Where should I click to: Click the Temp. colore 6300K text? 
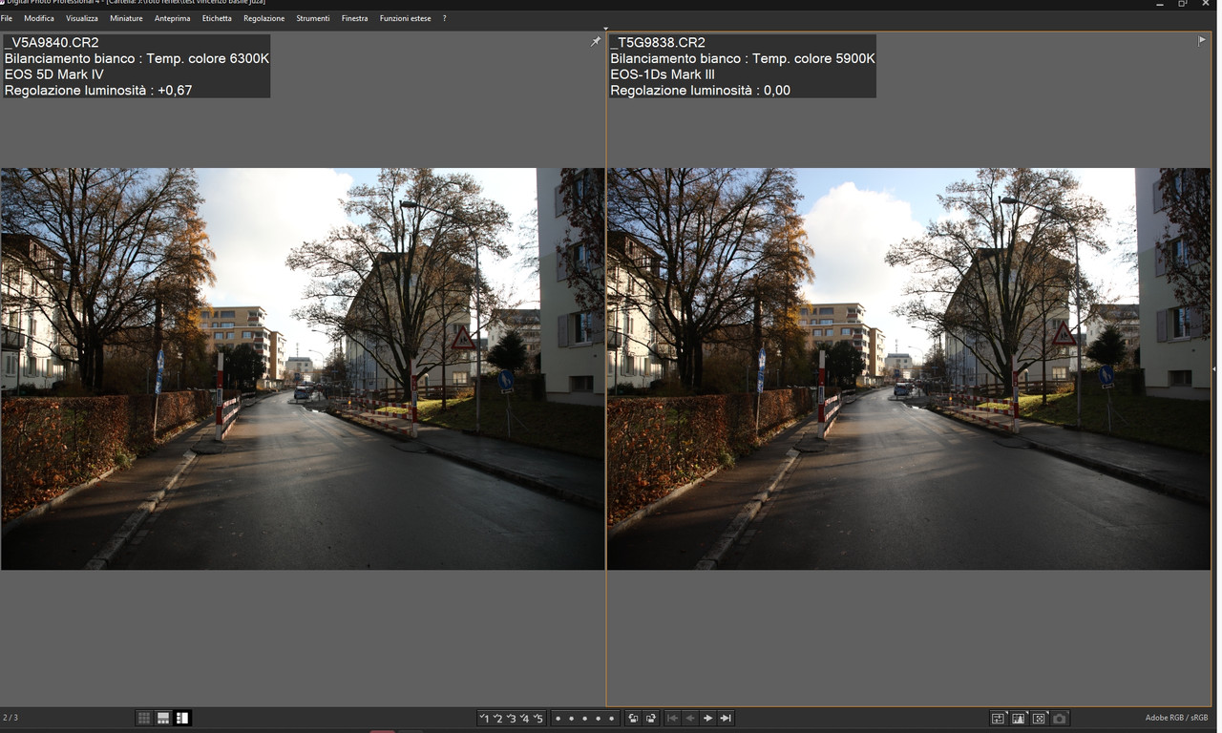208,58
